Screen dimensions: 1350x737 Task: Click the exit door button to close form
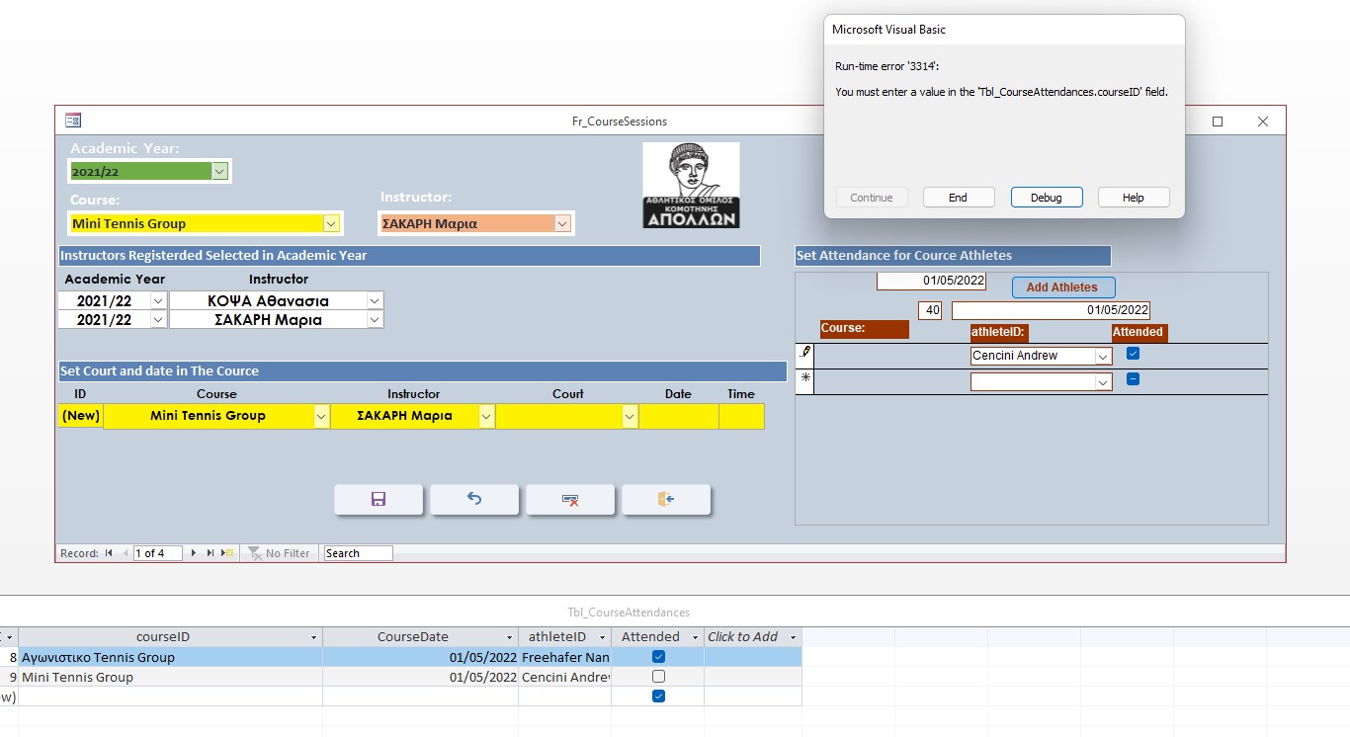(666, 500)
